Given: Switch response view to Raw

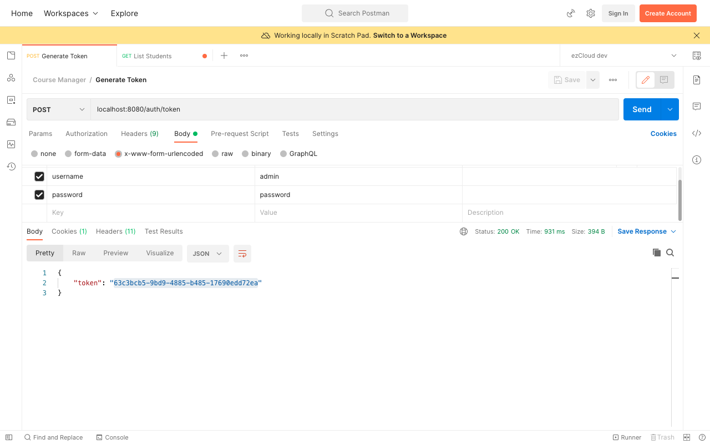Looking at the screenshot, I should click(79, 253).
